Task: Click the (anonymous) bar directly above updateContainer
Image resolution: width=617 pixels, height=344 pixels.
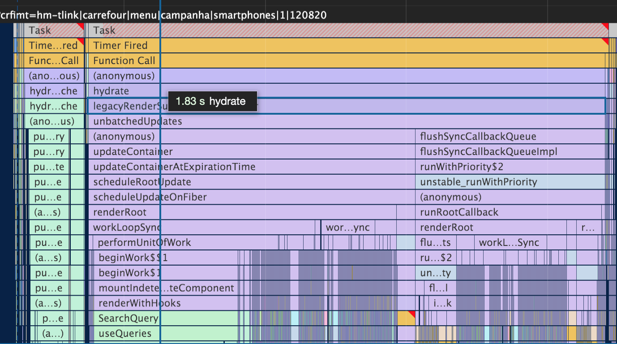Action: (x=252, y=137)
